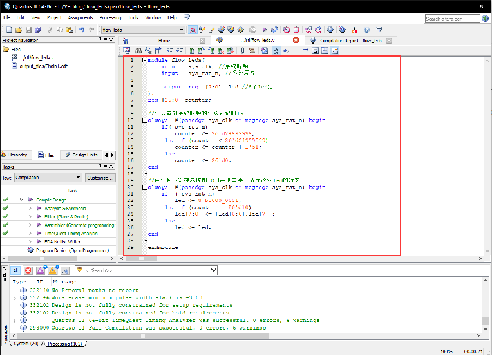
Task: Click the Customize... button in Tasks
Action: tap(100, 178)
